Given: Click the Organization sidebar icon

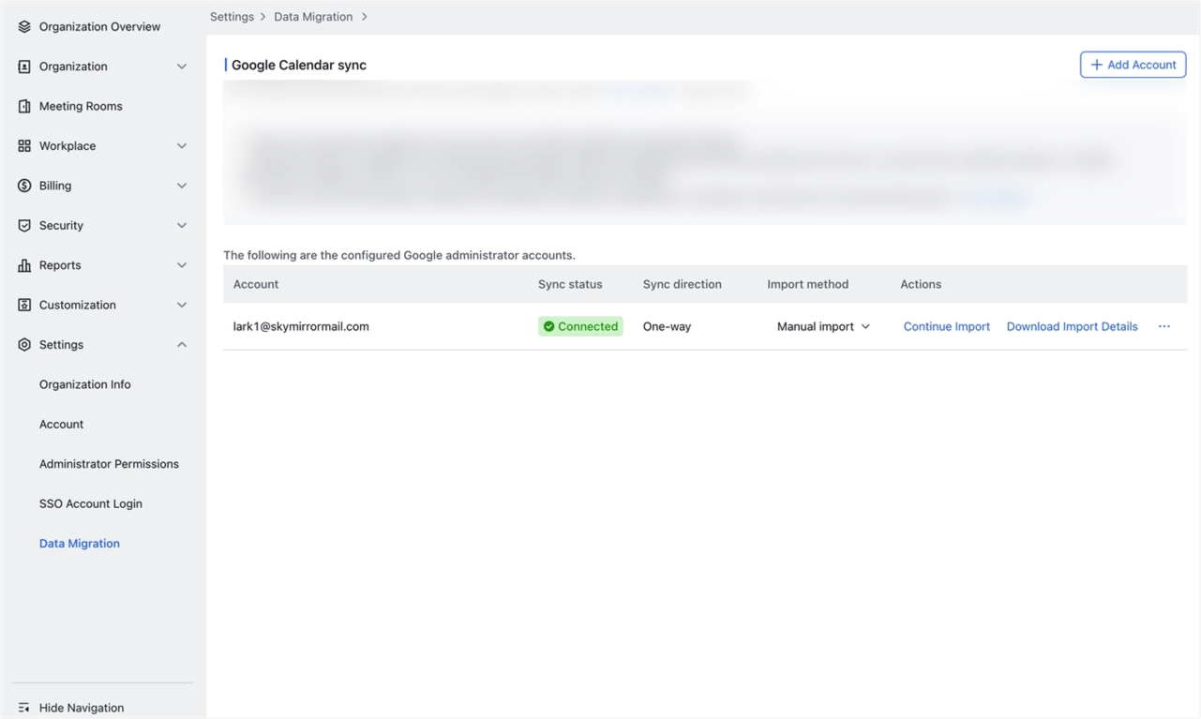Looking at the screenshot, I should tap(24, 66).
